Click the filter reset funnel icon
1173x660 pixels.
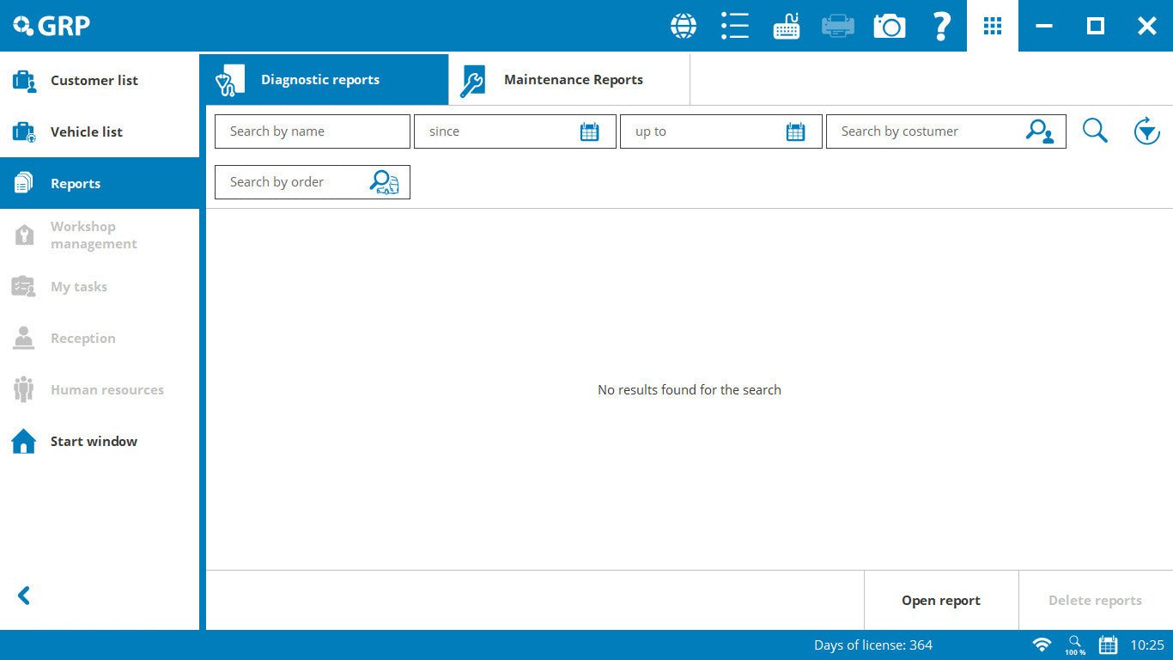tap(1146, 131)
